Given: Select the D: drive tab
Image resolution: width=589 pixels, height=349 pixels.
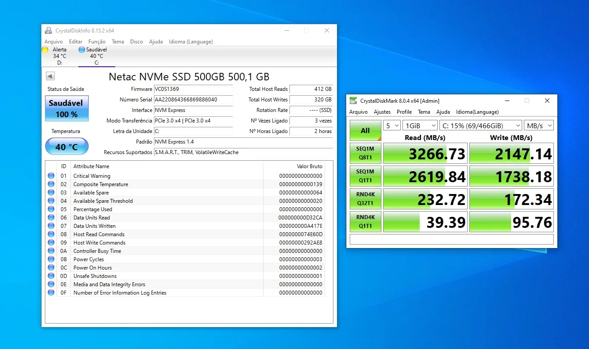Looking at the screenshot, I should (59, 56).
